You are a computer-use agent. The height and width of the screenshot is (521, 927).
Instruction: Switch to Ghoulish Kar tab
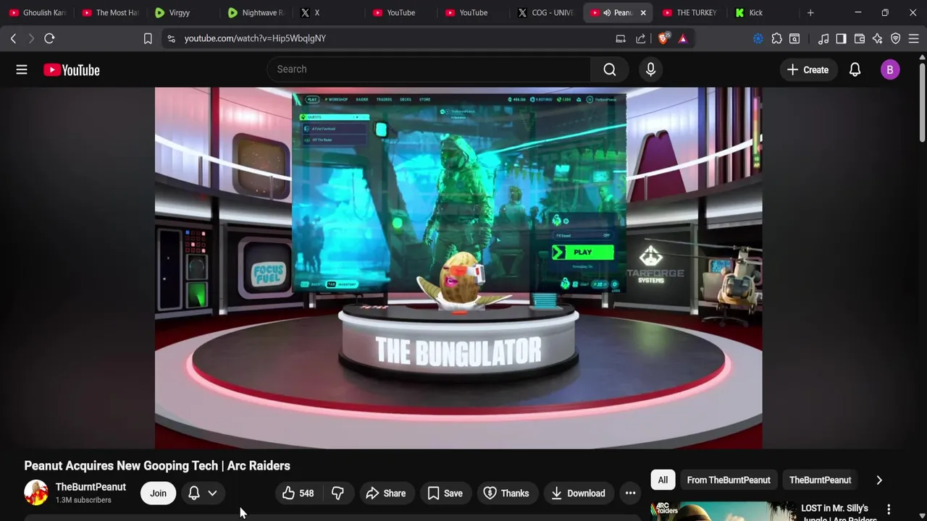(x=38, y=12)
